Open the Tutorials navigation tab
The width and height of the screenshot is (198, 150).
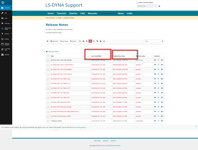(61, 13)
